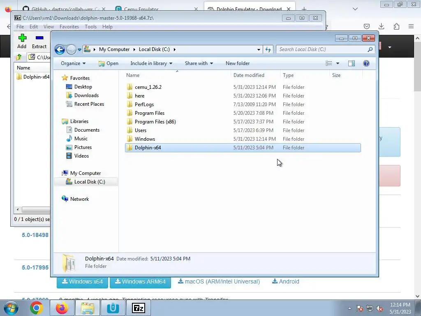Click the Chrome icon in taskbar
Image resolution: width=421 pixels, height=316 pixels.
(37, 308)
